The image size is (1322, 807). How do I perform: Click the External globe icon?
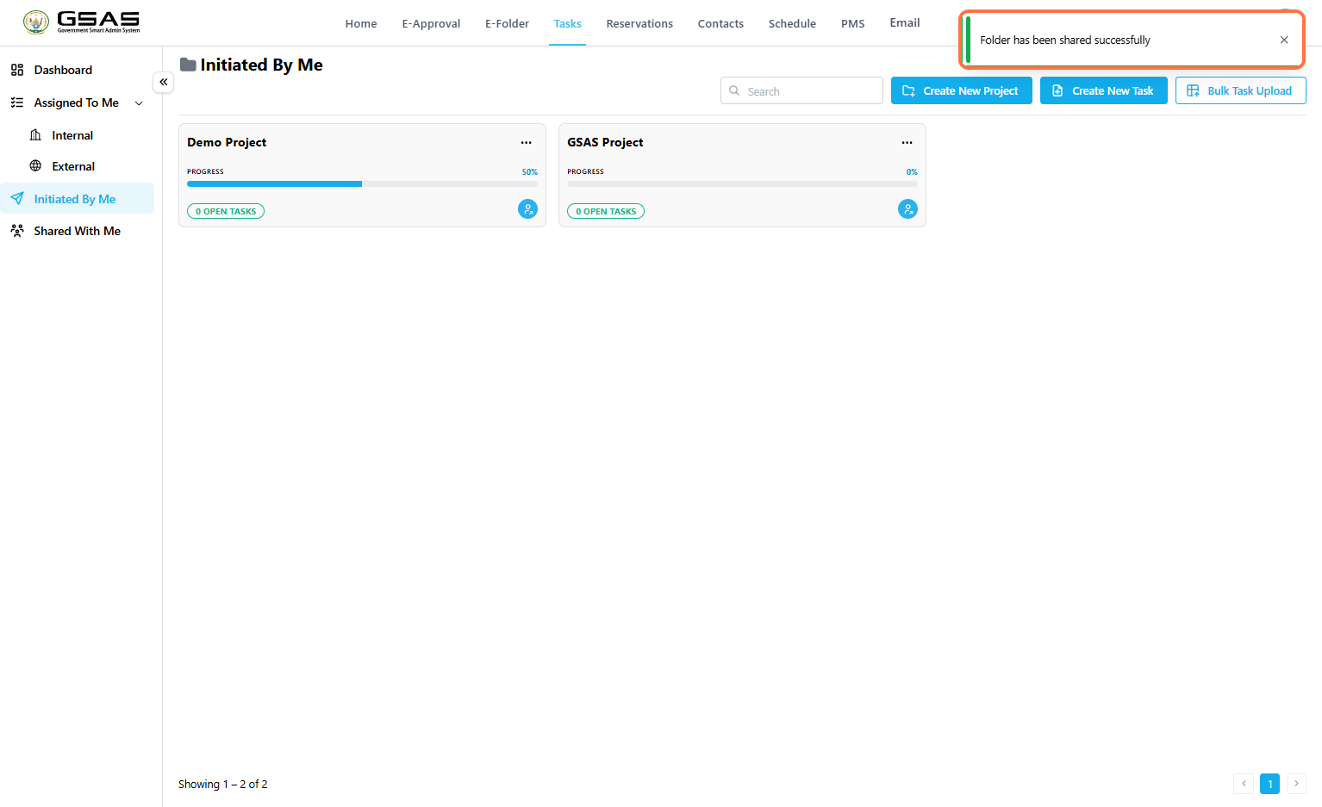pos(35,166)
